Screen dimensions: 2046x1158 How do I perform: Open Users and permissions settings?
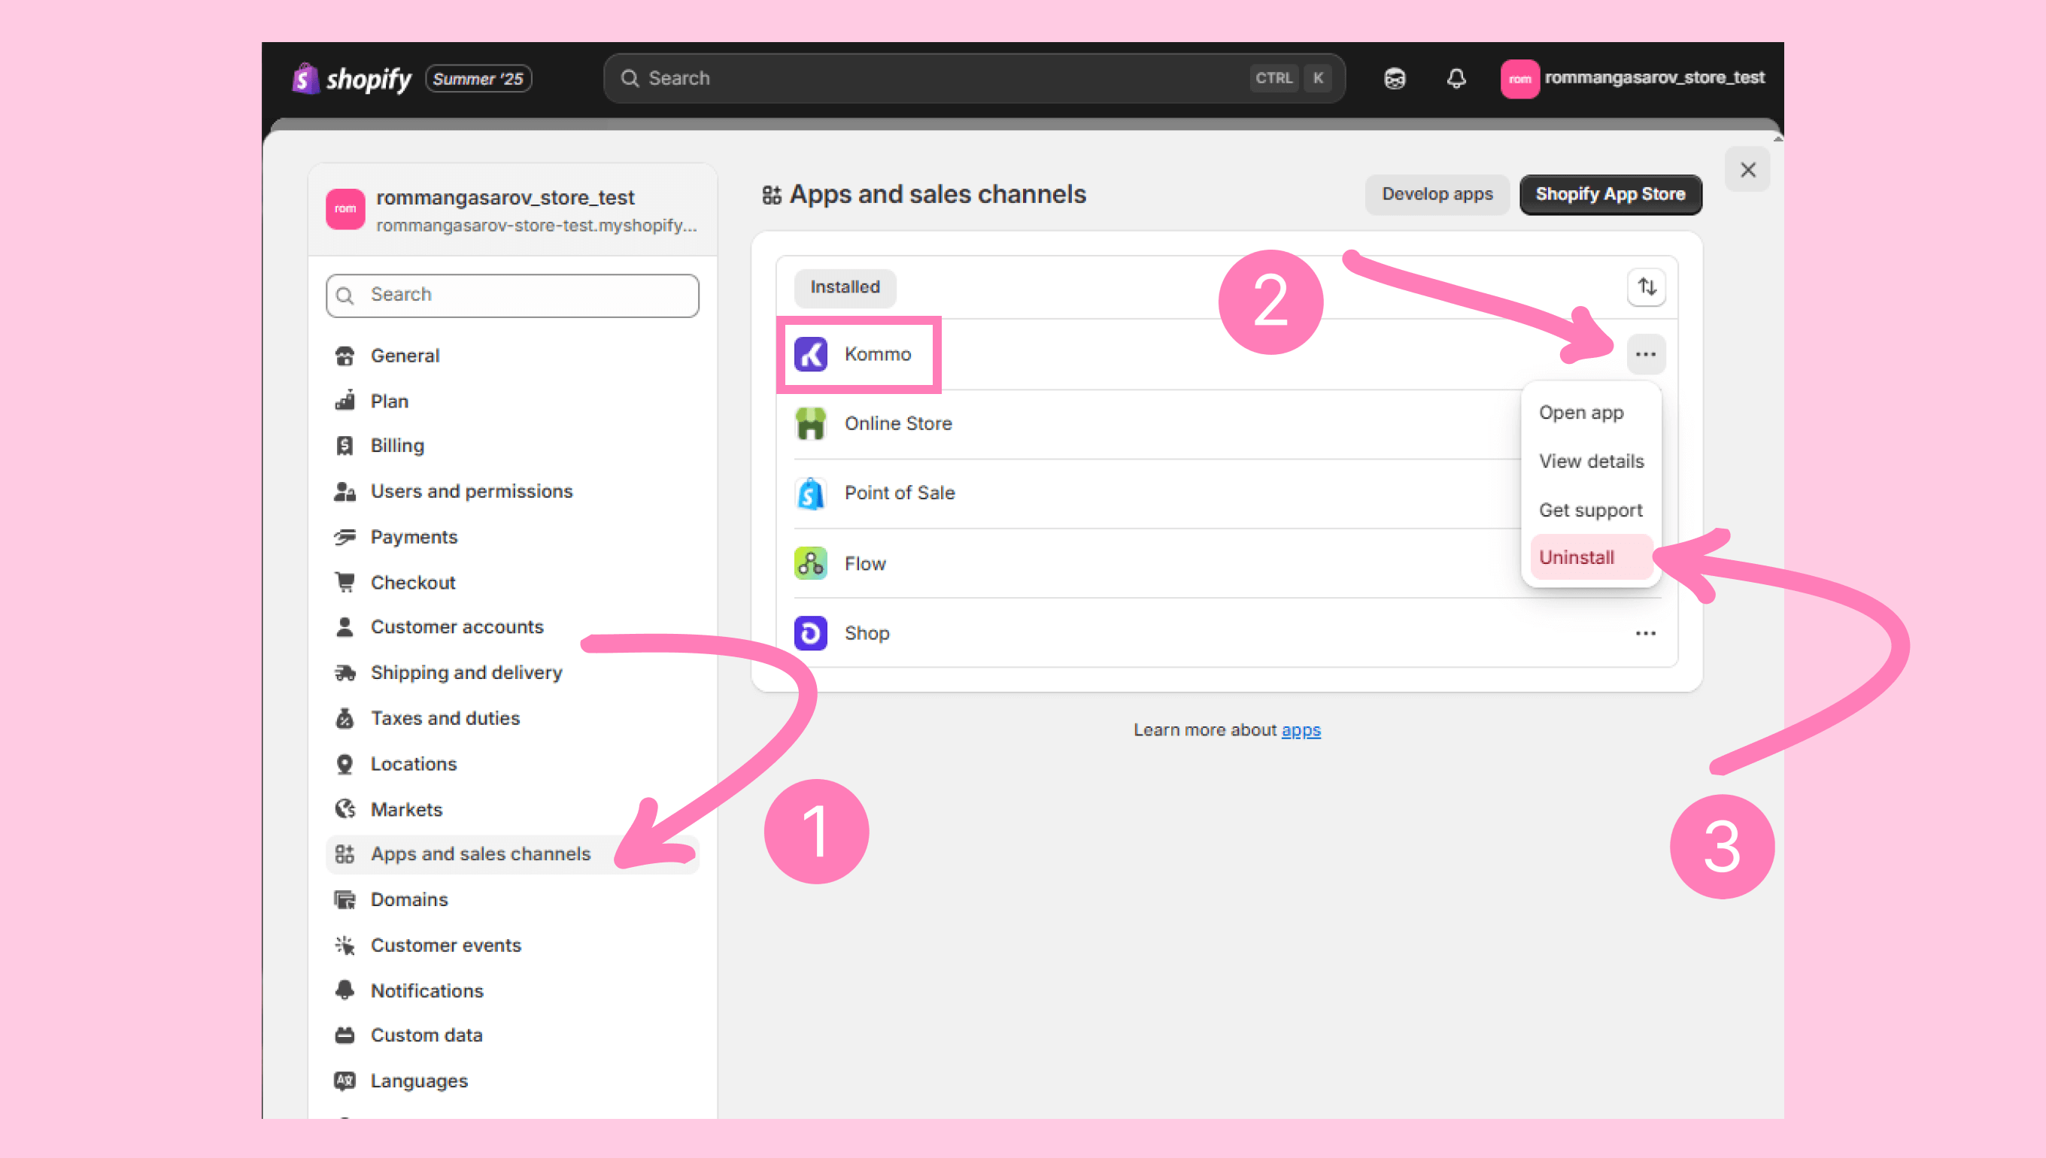click(512, 492)
